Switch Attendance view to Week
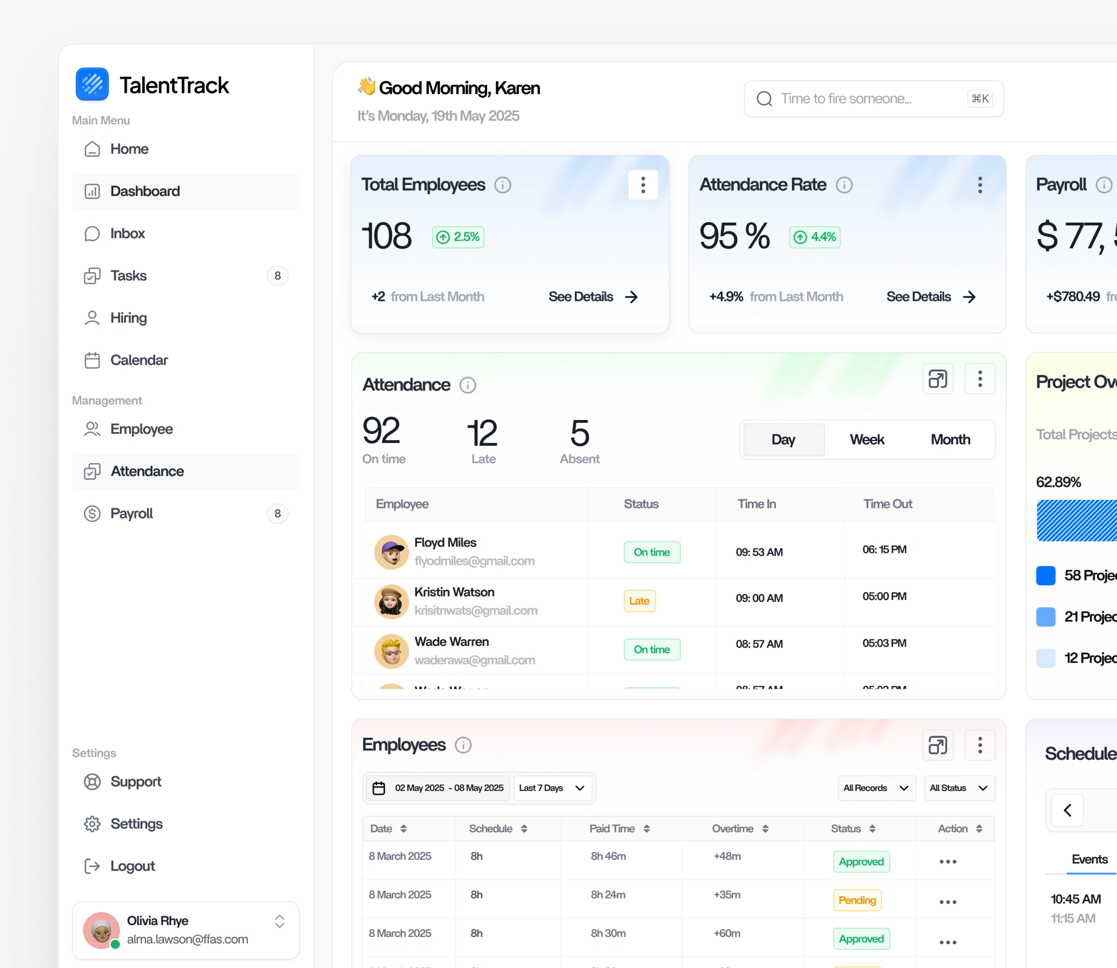This screenshot has height=968, width=1117. click(x=867, y=440)
